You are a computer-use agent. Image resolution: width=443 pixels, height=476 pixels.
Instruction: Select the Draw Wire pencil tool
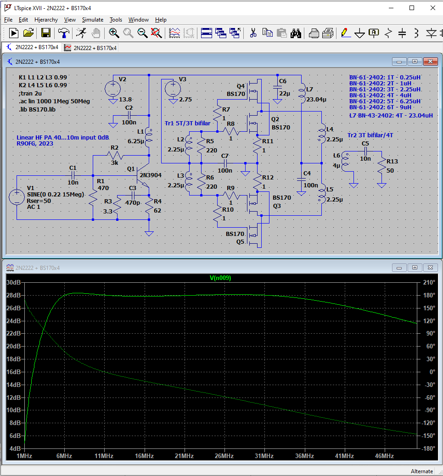(x=345, y=33)
